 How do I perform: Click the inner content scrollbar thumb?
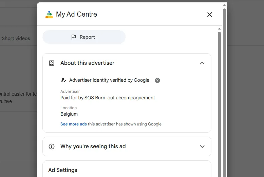pos(220,102)
